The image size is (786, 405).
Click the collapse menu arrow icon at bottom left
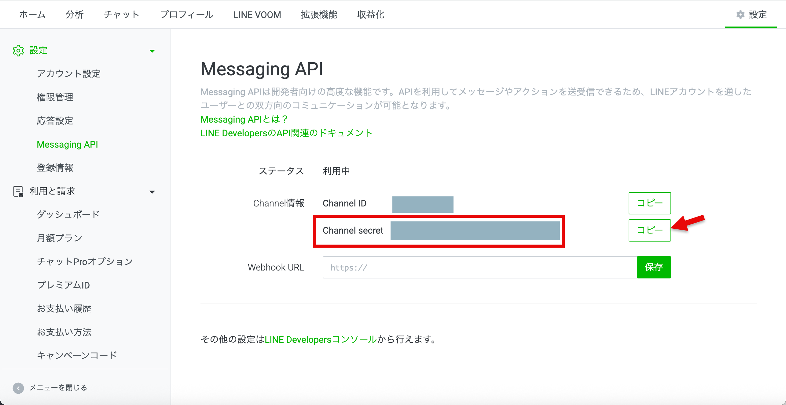pos(18,388)
